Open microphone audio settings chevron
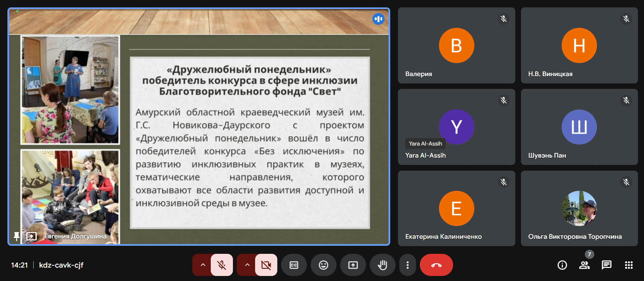This screenshot has width=644, height=281. click(203, 265)
